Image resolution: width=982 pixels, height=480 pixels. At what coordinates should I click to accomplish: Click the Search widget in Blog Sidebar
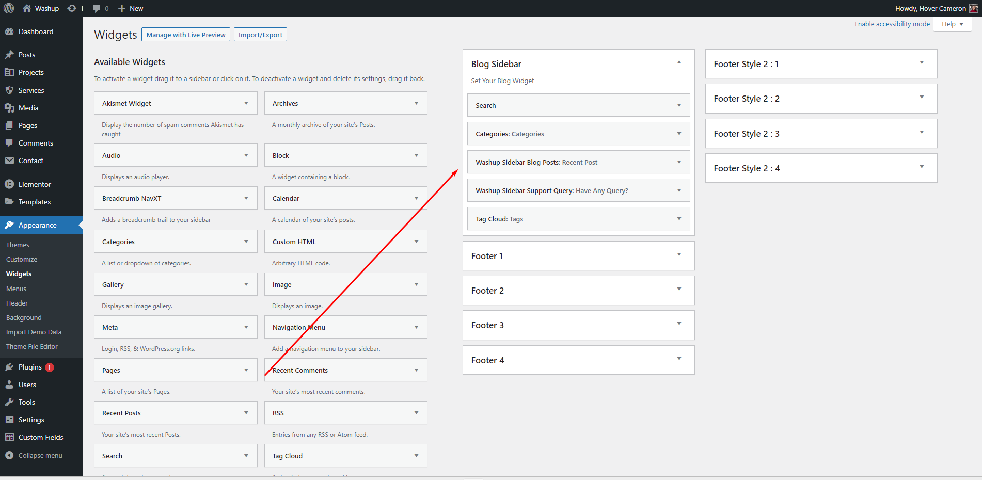[x=578, y=105]
